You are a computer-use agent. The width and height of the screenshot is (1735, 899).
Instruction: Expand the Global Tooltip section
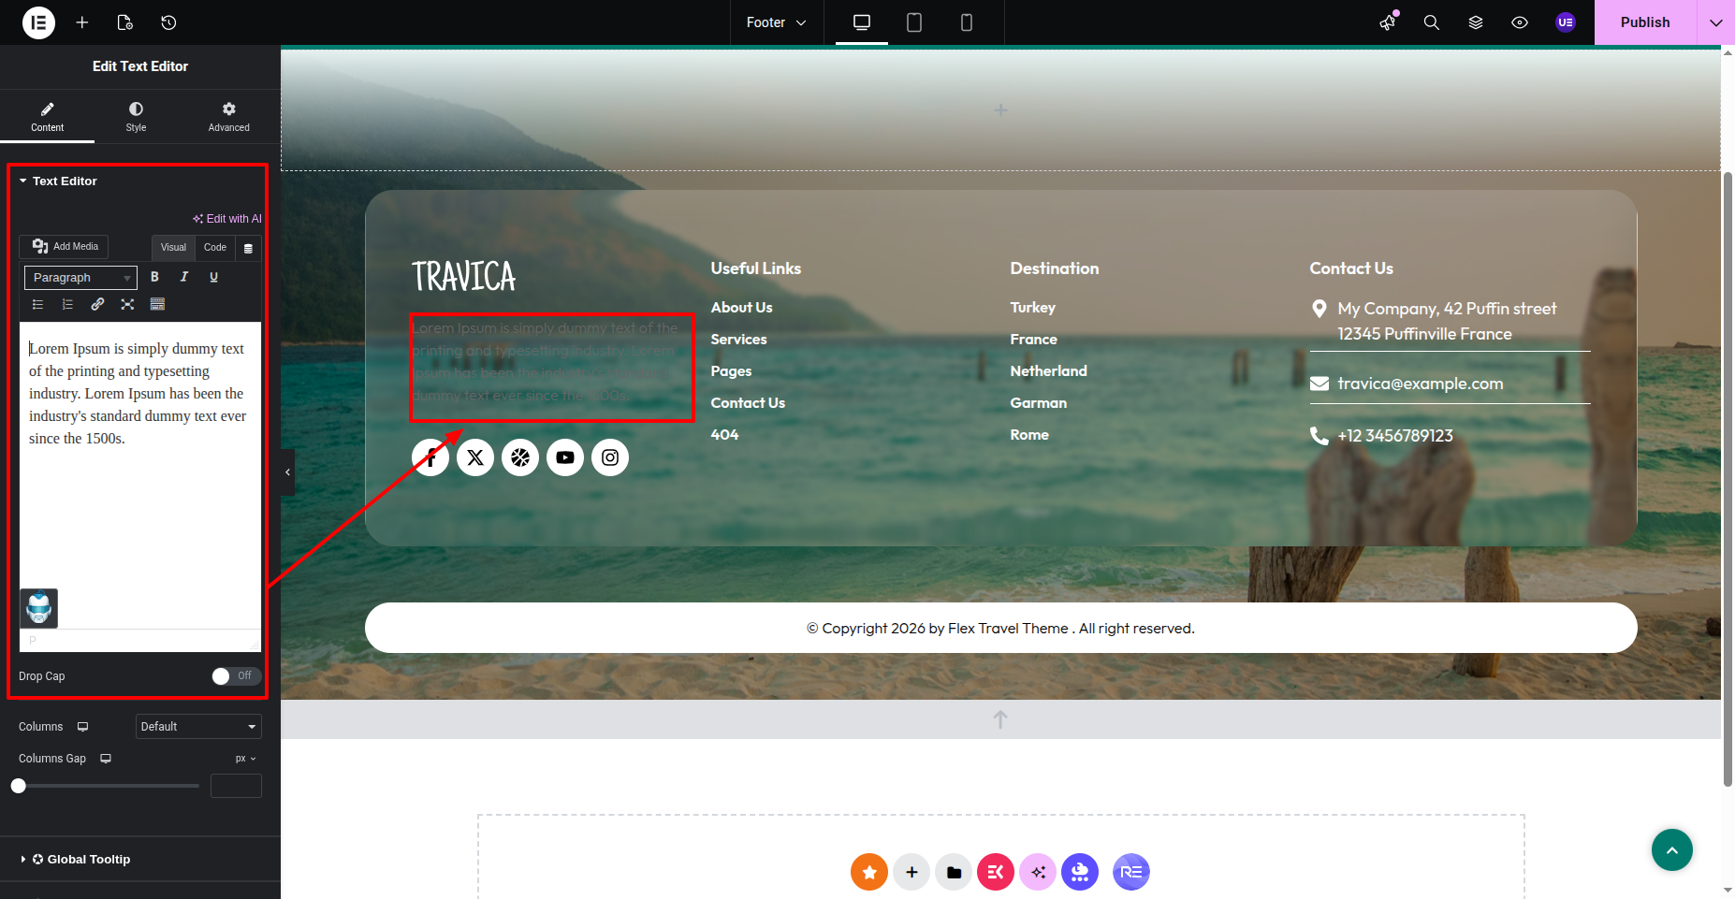[x=88, y=859]
